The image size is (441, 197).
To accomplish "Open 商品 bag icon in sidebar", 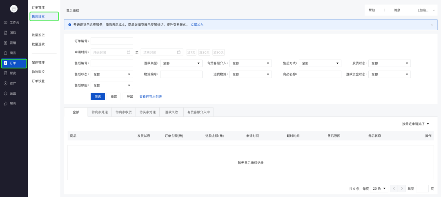I will pyautogui.click(x=5, y=53).
